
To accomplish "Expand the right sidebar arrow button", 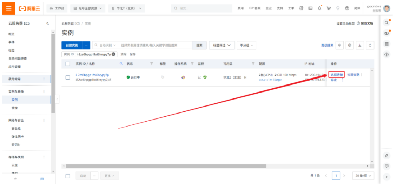I will pos(386,177).
